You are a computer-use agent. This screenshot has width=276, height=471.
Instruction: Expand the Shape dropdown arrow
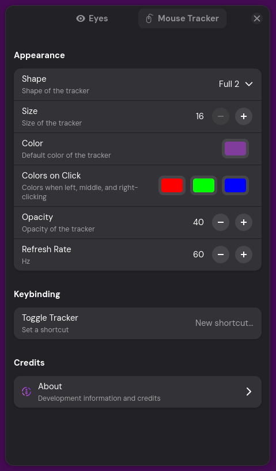(249, 84)
